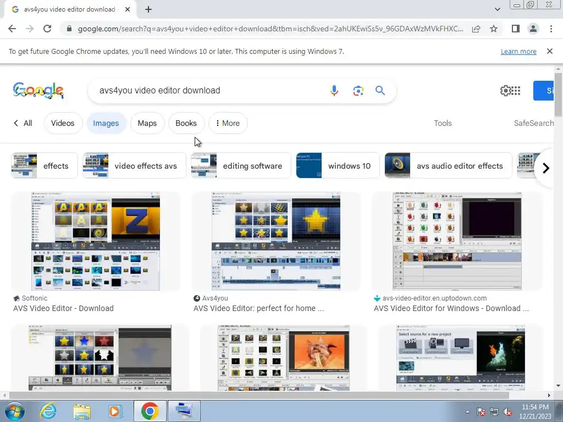563x422 pixels.
Task: Click the blue Sign in button
Action: [543, 91]
